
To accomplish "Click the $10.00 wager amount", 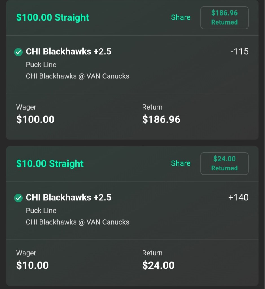I will (32, 265).
